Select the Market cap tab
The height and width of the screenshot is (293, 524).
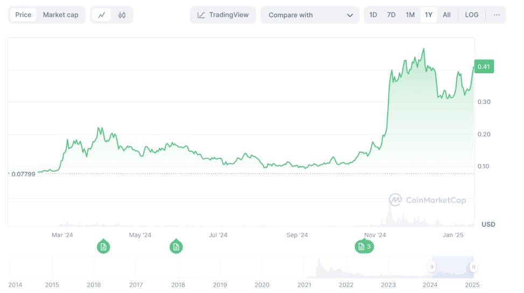tap(60, 15)
